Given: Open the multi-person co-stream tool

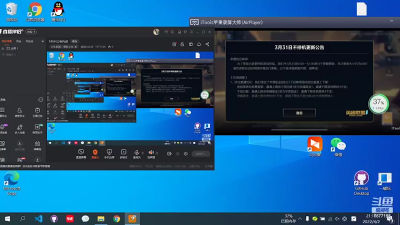Looking at the screenshot, I should coord(19,129).
